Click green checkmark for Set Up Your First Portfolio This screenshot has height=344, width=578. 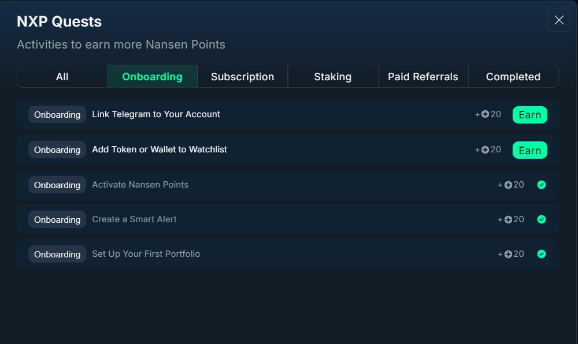point(541,254)
